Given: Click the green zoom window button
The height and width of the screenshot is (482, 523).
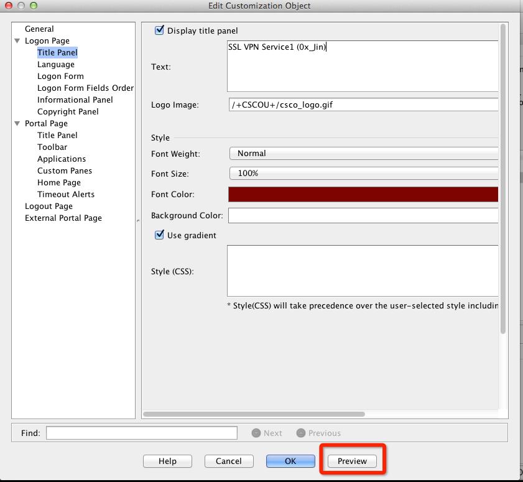Looking at the screenshot, I should point(33,6).
